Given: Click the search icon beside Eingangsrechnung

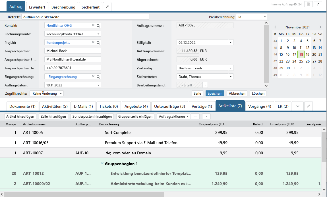Looking at the screenshot, I should tap(98, 77).
